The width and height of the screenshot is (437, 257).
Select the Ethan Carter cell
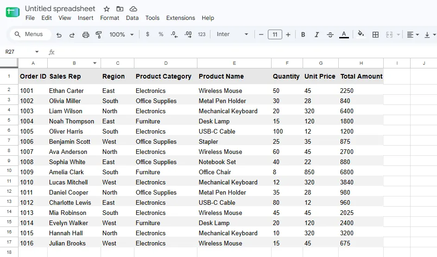coord(74,91)
